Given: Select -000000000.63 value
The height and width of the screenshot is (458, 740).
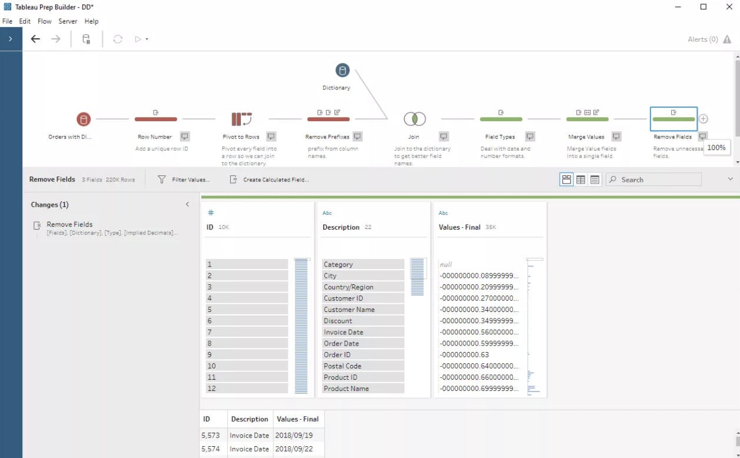Looking at the screenshot, I should 479,355.
